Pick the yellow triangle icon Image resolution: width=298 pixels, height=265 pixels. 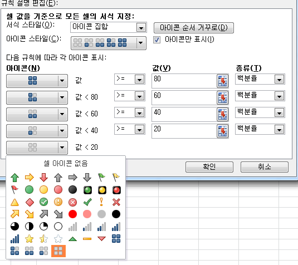[x=14, y=202]
